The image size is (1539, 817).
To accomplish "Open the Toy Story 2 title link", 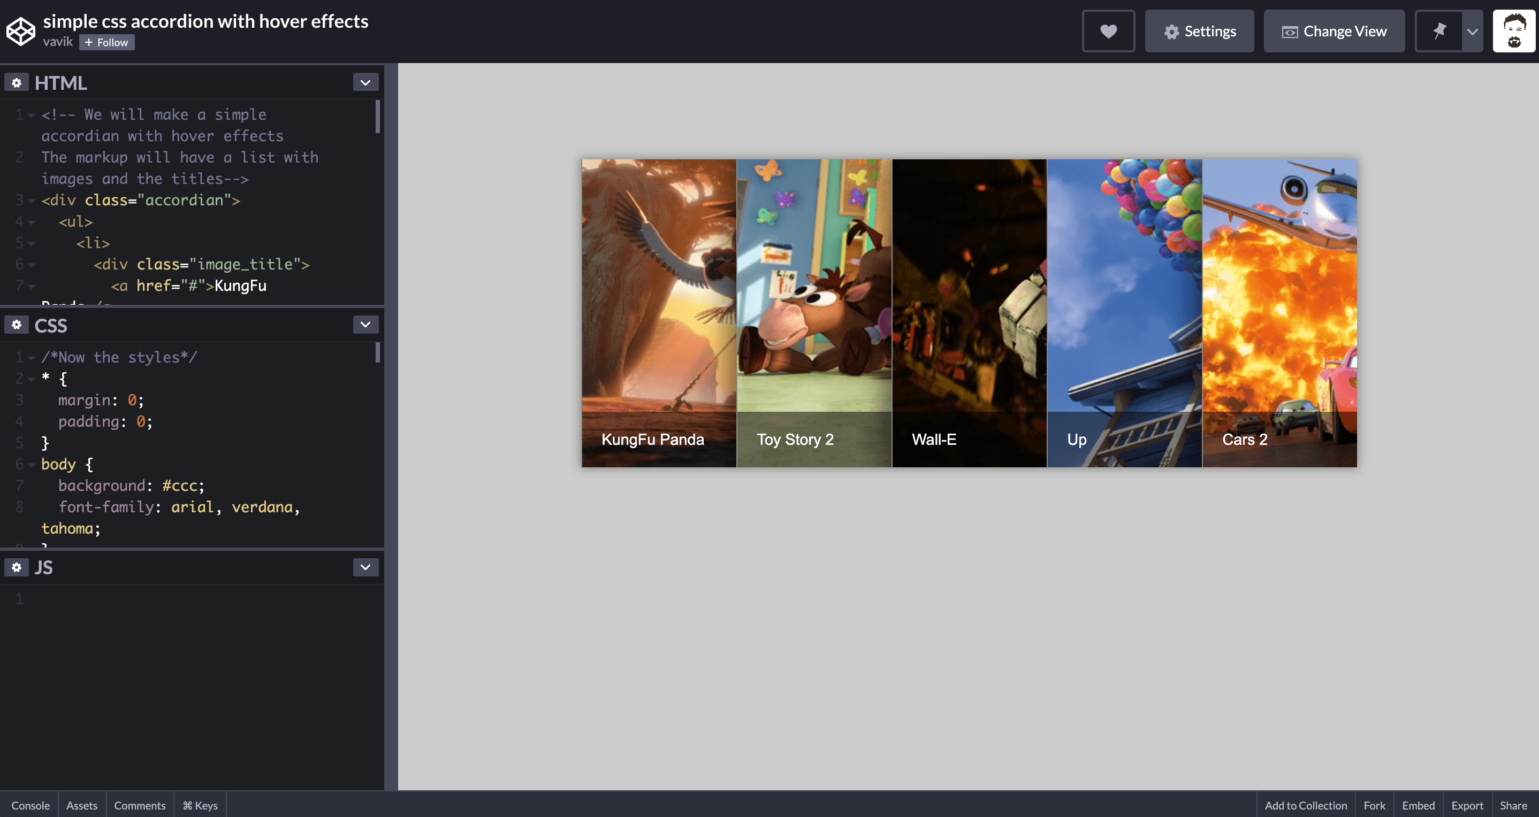I will click(795, 440).
